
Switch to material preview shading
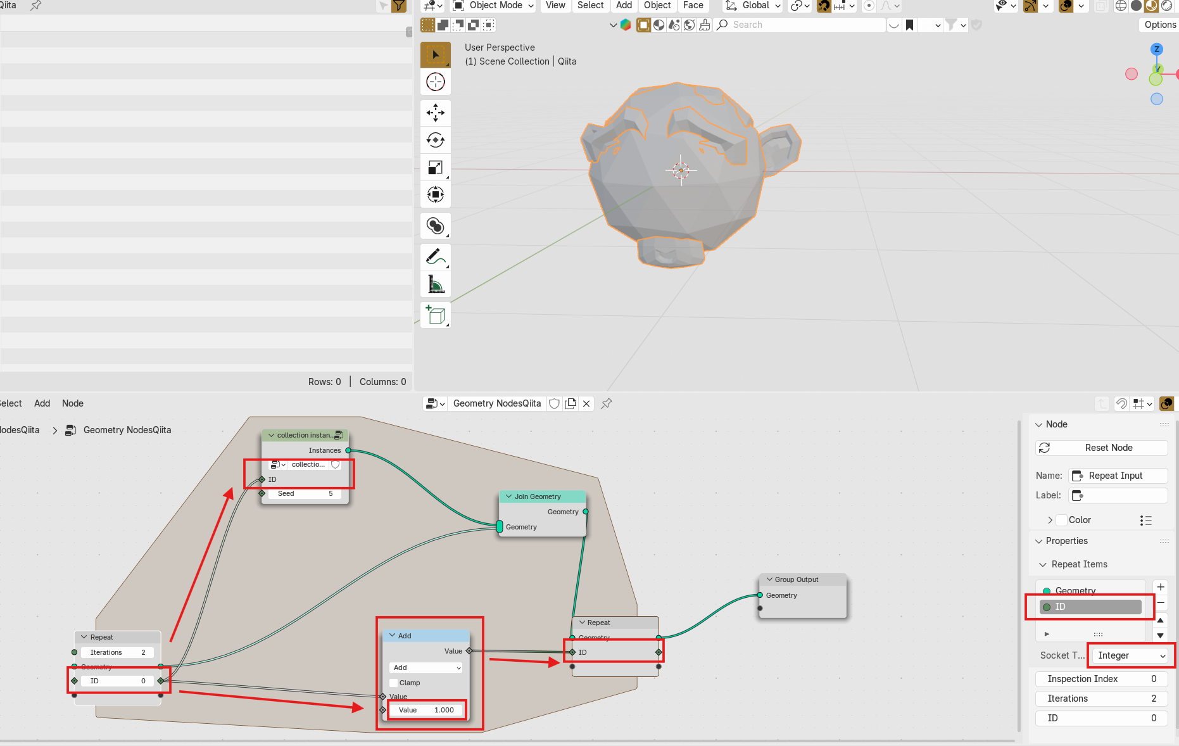tap(1151, 6)
